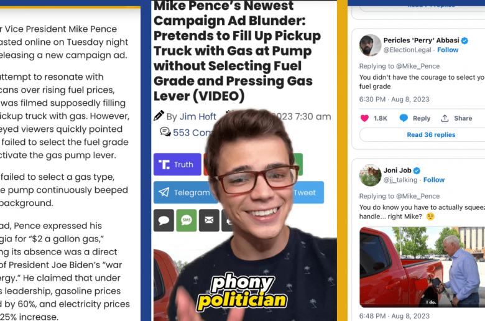Like Perry Abbasi's tweet heart icon
Screen dimensions: 485x321
(x=364, y=118)
